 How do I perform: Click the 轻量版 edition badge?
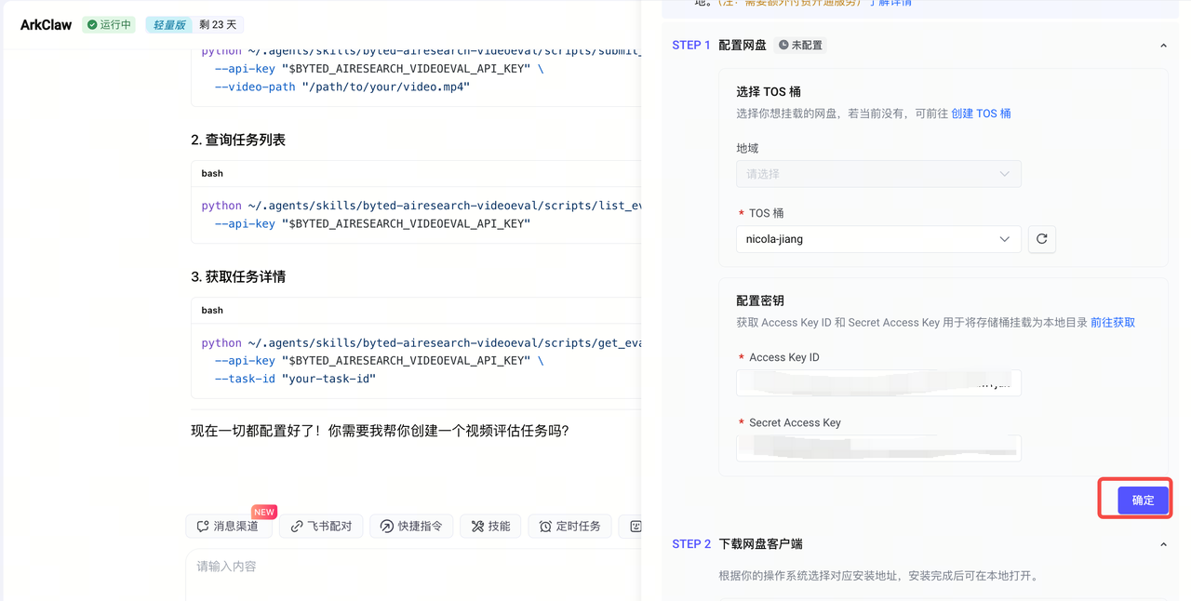pyautogui.click(x=168, y=25)
